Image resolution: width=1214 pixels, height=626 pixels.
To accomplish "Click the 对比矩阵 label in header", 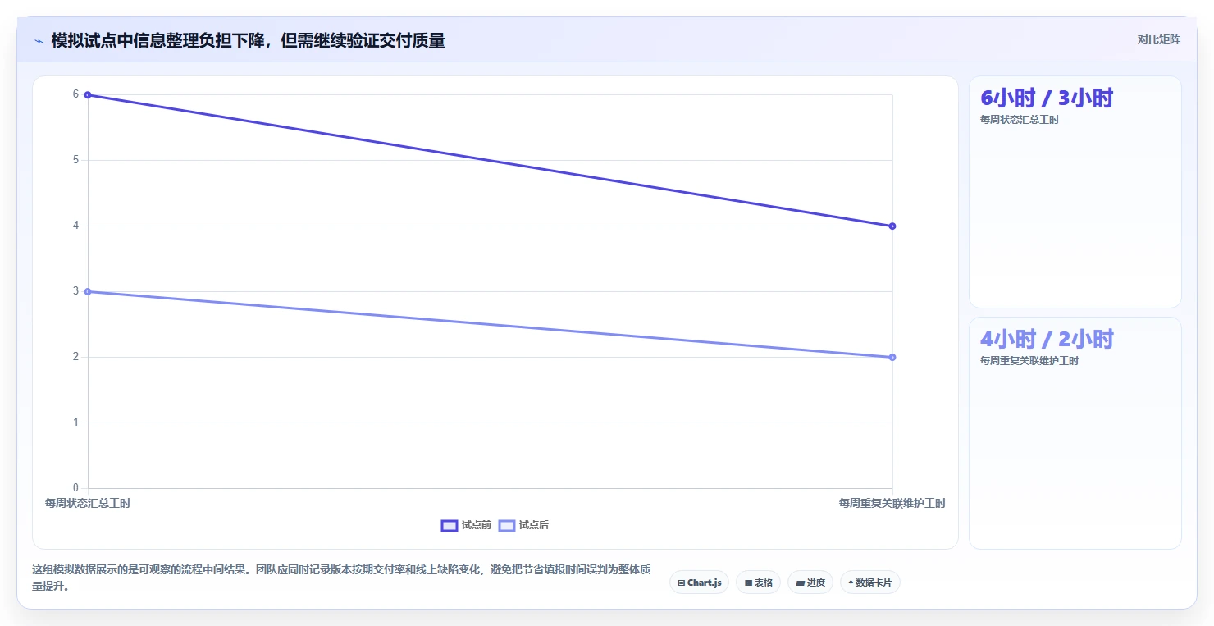I will (1158, 39).
